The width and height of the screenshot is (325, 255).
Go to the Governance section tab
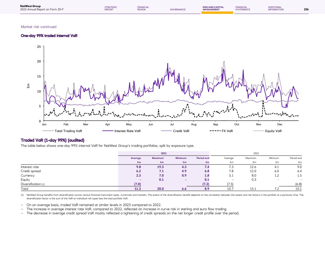tap(178, 9)
